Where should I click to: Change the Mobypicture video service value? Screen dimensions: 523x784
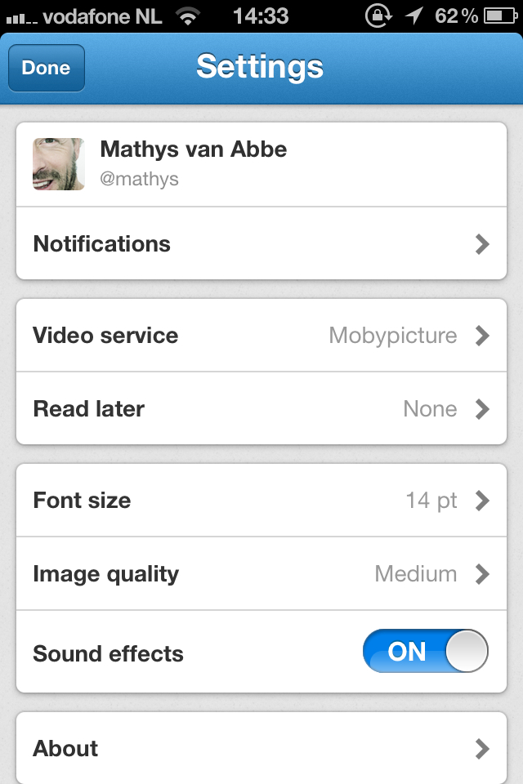[x=392, y=336]
